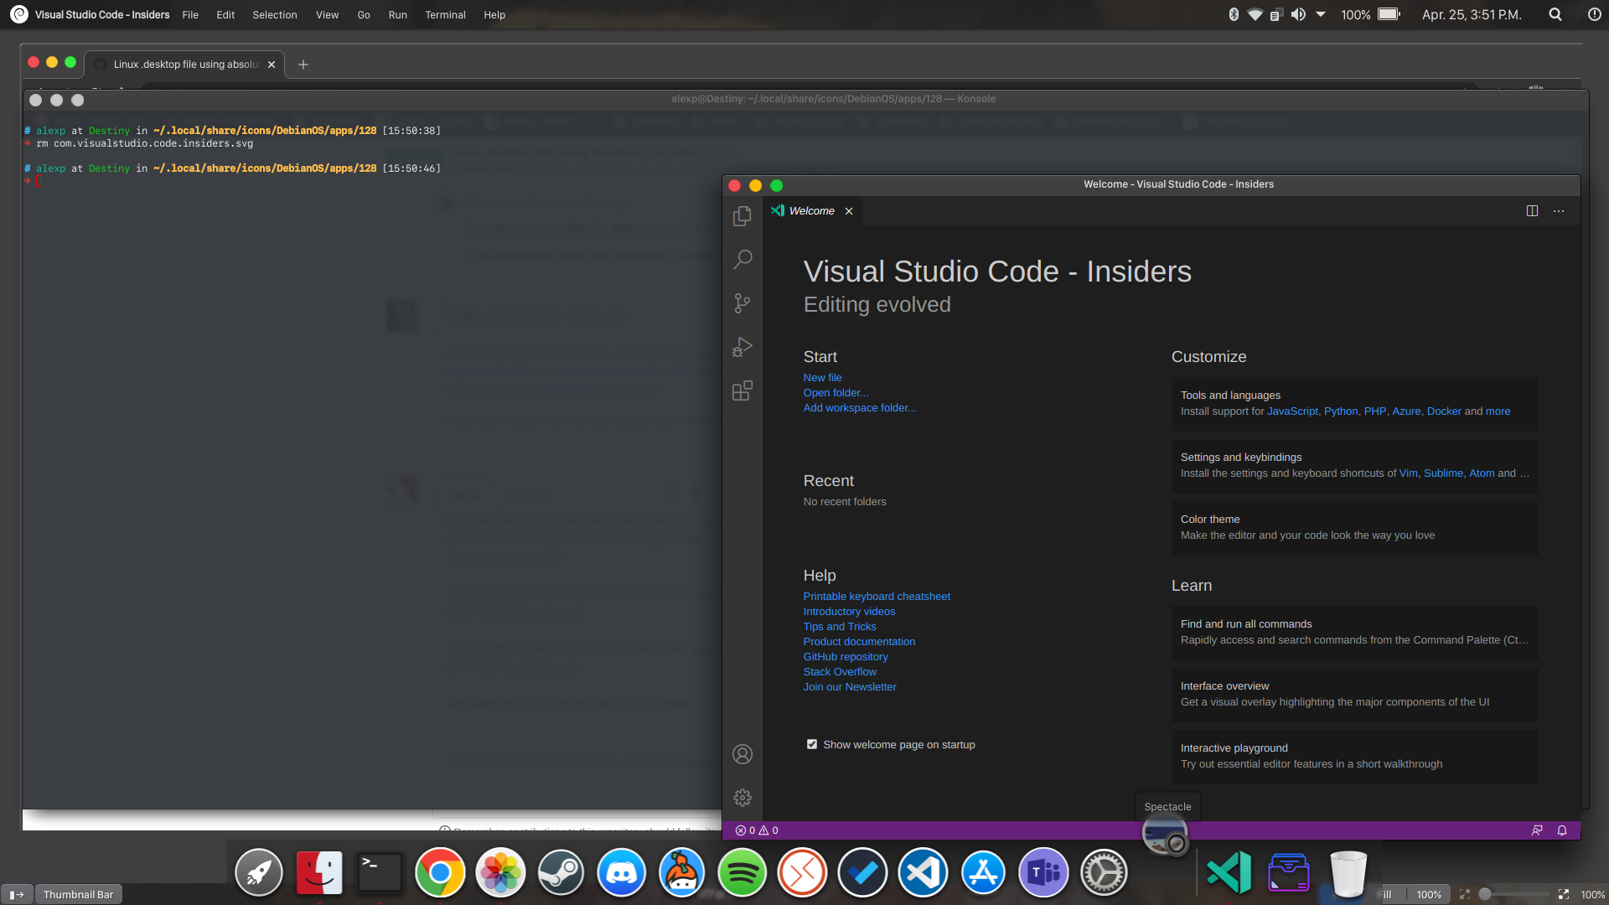Screen dimensions: 1609x905
Task: Click errors and warnings status indicator
Action: (757, 830)
